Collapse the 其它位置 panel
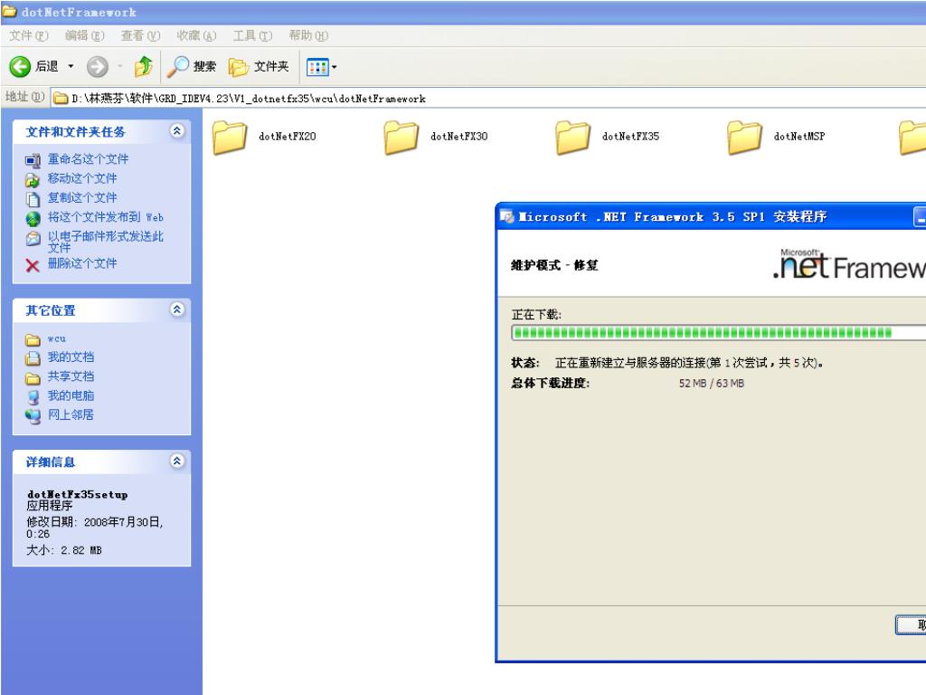 tap(176, 309)
